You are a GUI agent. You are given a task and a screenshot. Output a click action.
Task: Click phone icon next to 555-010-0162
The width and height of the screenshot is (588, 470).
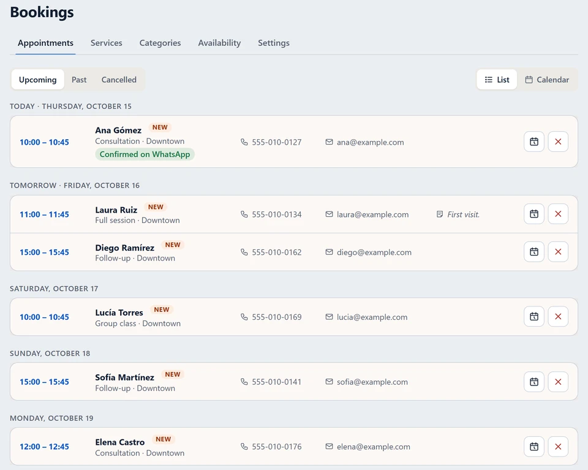tap(244, 252)
